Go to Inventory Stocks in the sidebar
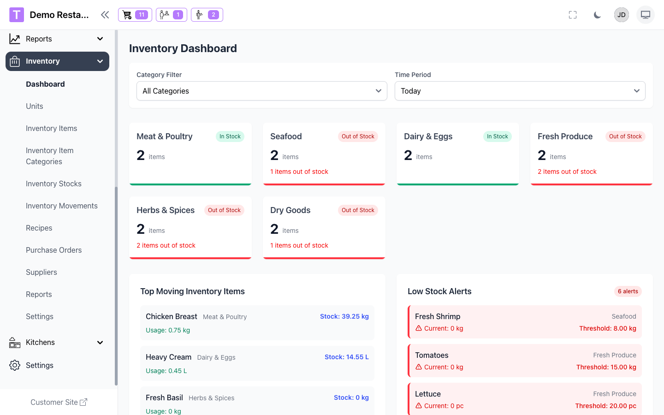This screenshot has width=664, height=415. (x=53, y=184)
